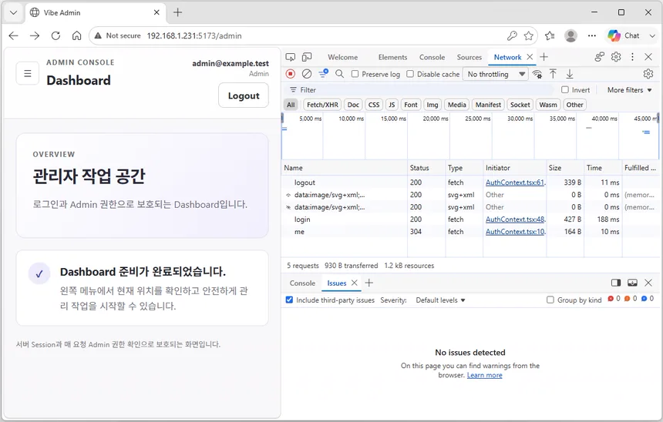
Task: Close the DevTools panel
Action: coord(648,57)
